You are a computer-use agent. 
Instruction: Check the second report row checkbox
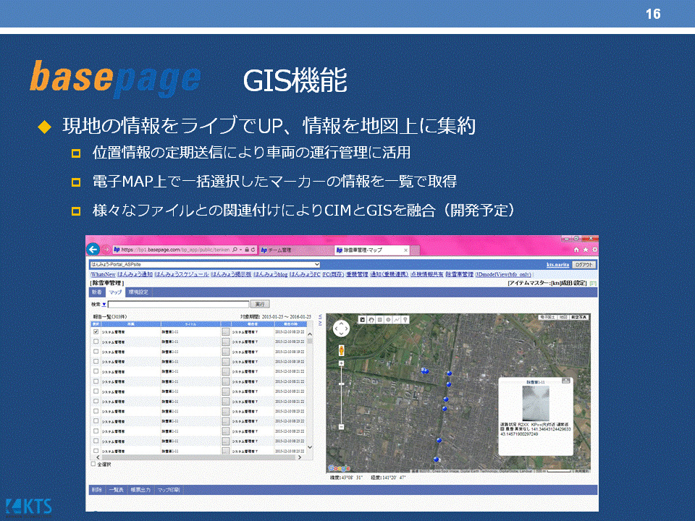click(x=96, y=342)
